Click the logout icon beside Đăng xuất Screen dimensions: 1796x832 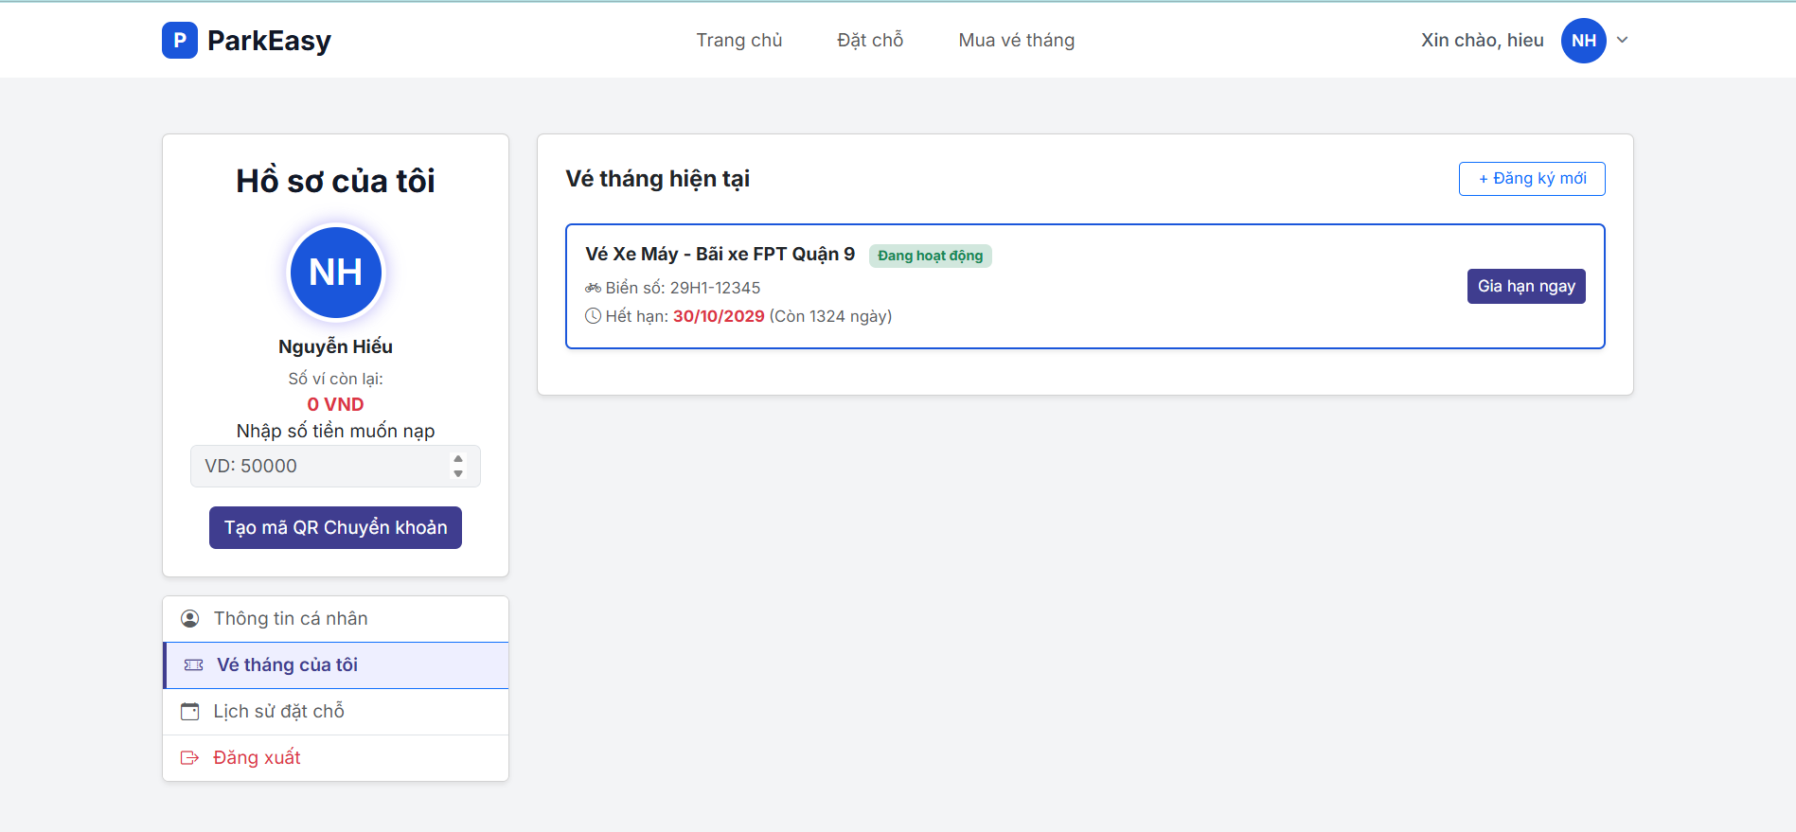click(190, 758)
